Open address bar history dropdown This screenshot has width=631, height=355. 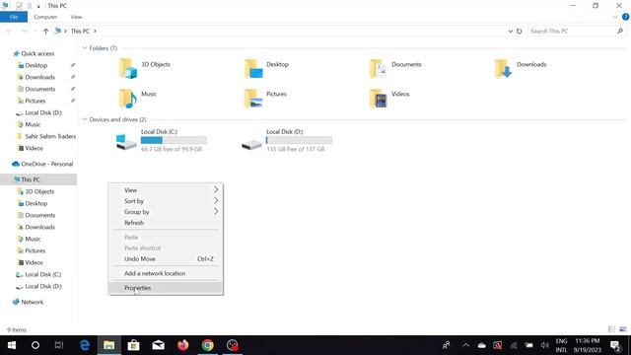point(511,31)
